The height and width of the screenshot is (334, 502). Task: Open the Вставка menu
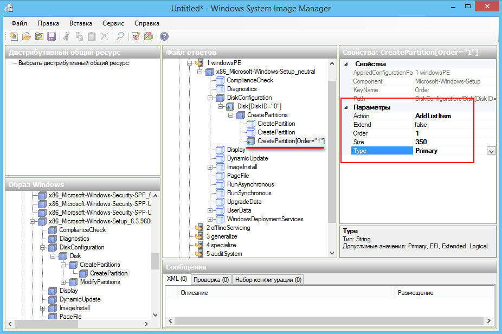[x=81, y=23]
